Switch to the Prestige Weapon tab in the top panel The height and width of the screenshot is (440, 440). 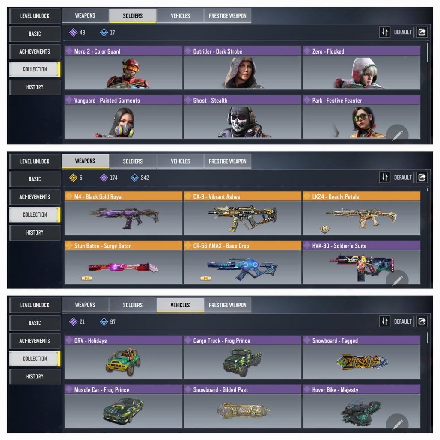228,16
